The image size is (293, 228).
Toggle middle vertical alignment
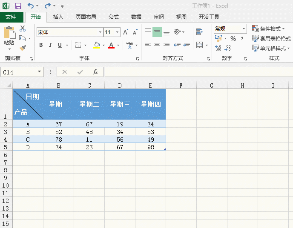[157, 32]
